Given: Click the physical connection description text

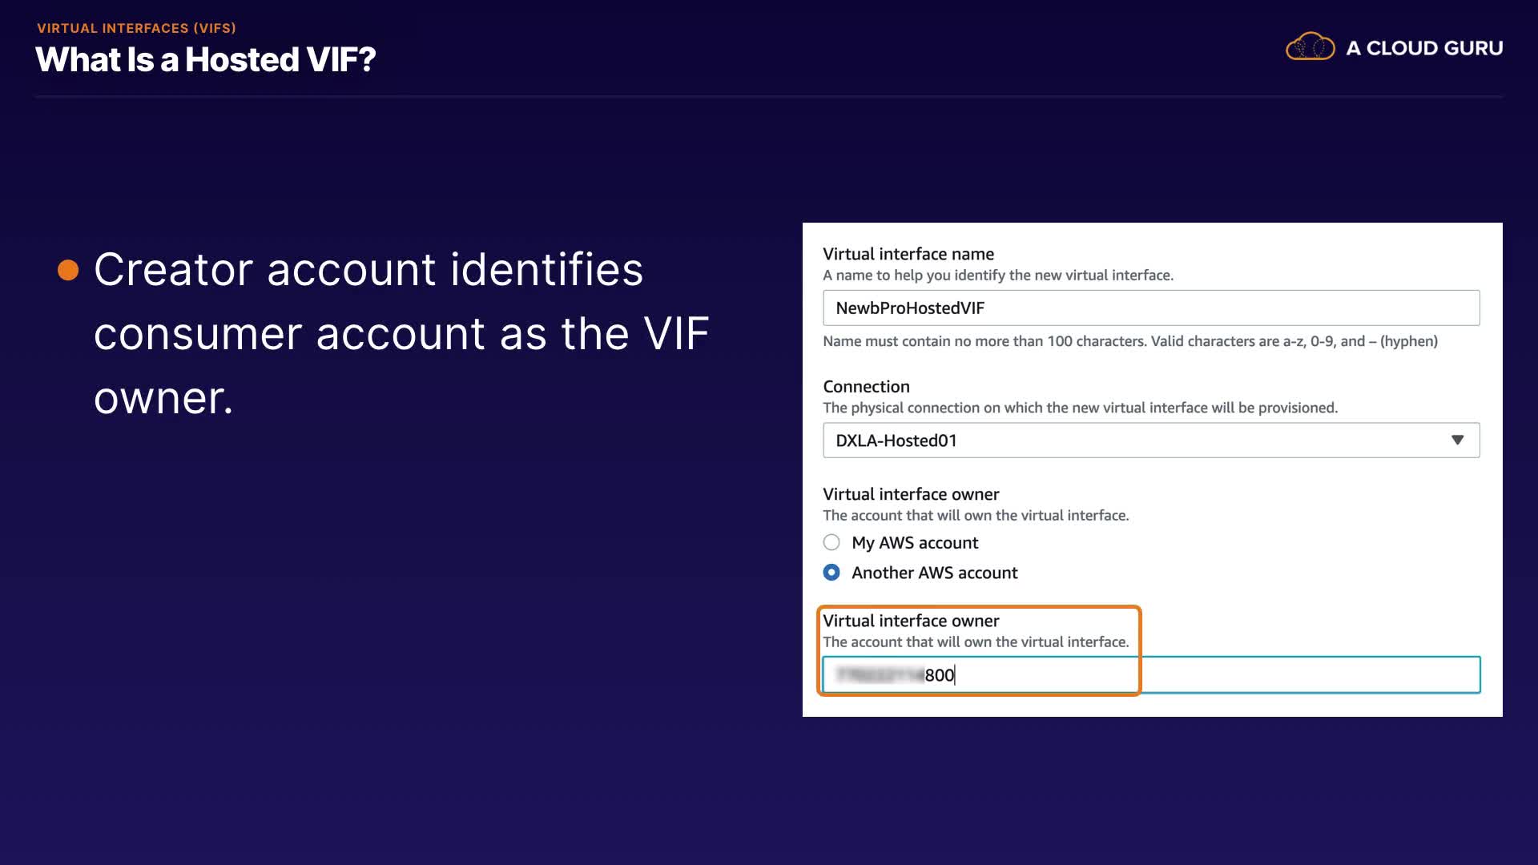Looking at the screenshot, I should click(x=1079, y=408).
